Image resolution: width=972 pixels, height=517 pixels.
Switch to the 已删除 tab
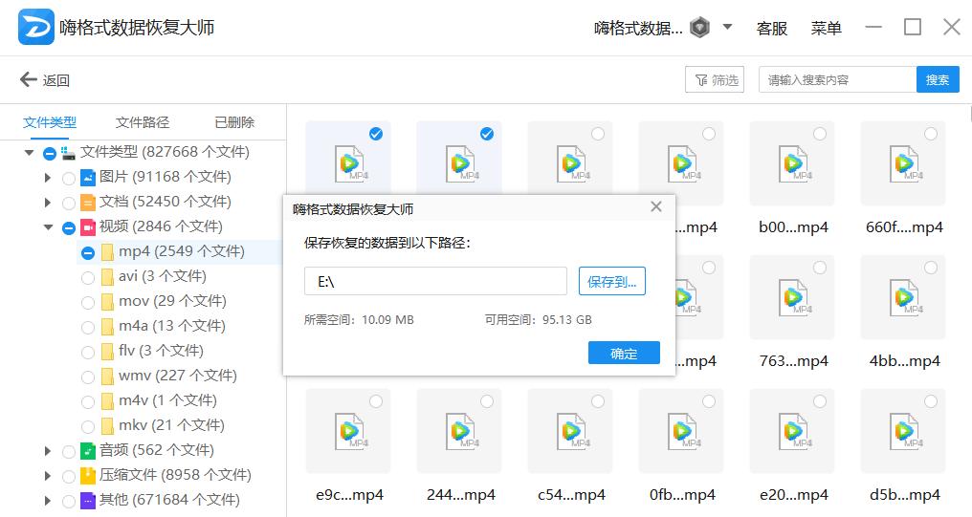[234, 122]
